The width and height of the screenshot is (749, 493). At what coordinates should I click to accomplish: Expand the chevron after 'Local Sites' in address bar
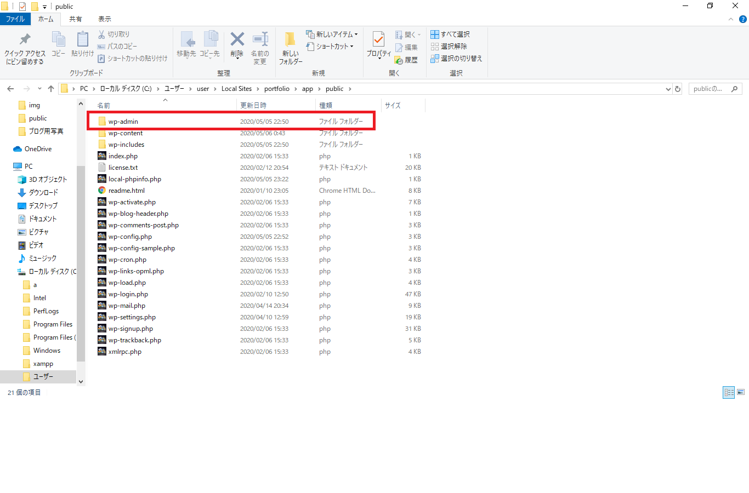point(258,89)
